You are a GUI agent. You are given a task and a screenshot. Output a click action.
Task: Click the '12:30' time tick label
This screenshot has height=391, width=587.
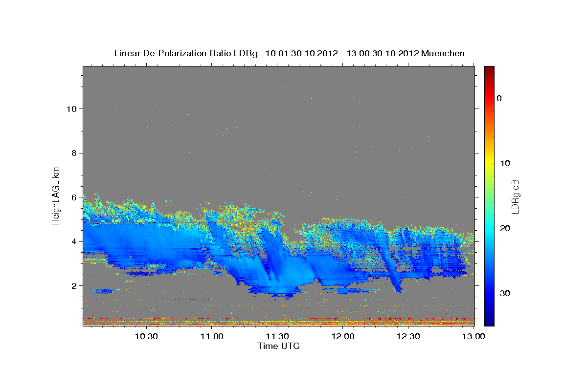click(x=408, y=336)
